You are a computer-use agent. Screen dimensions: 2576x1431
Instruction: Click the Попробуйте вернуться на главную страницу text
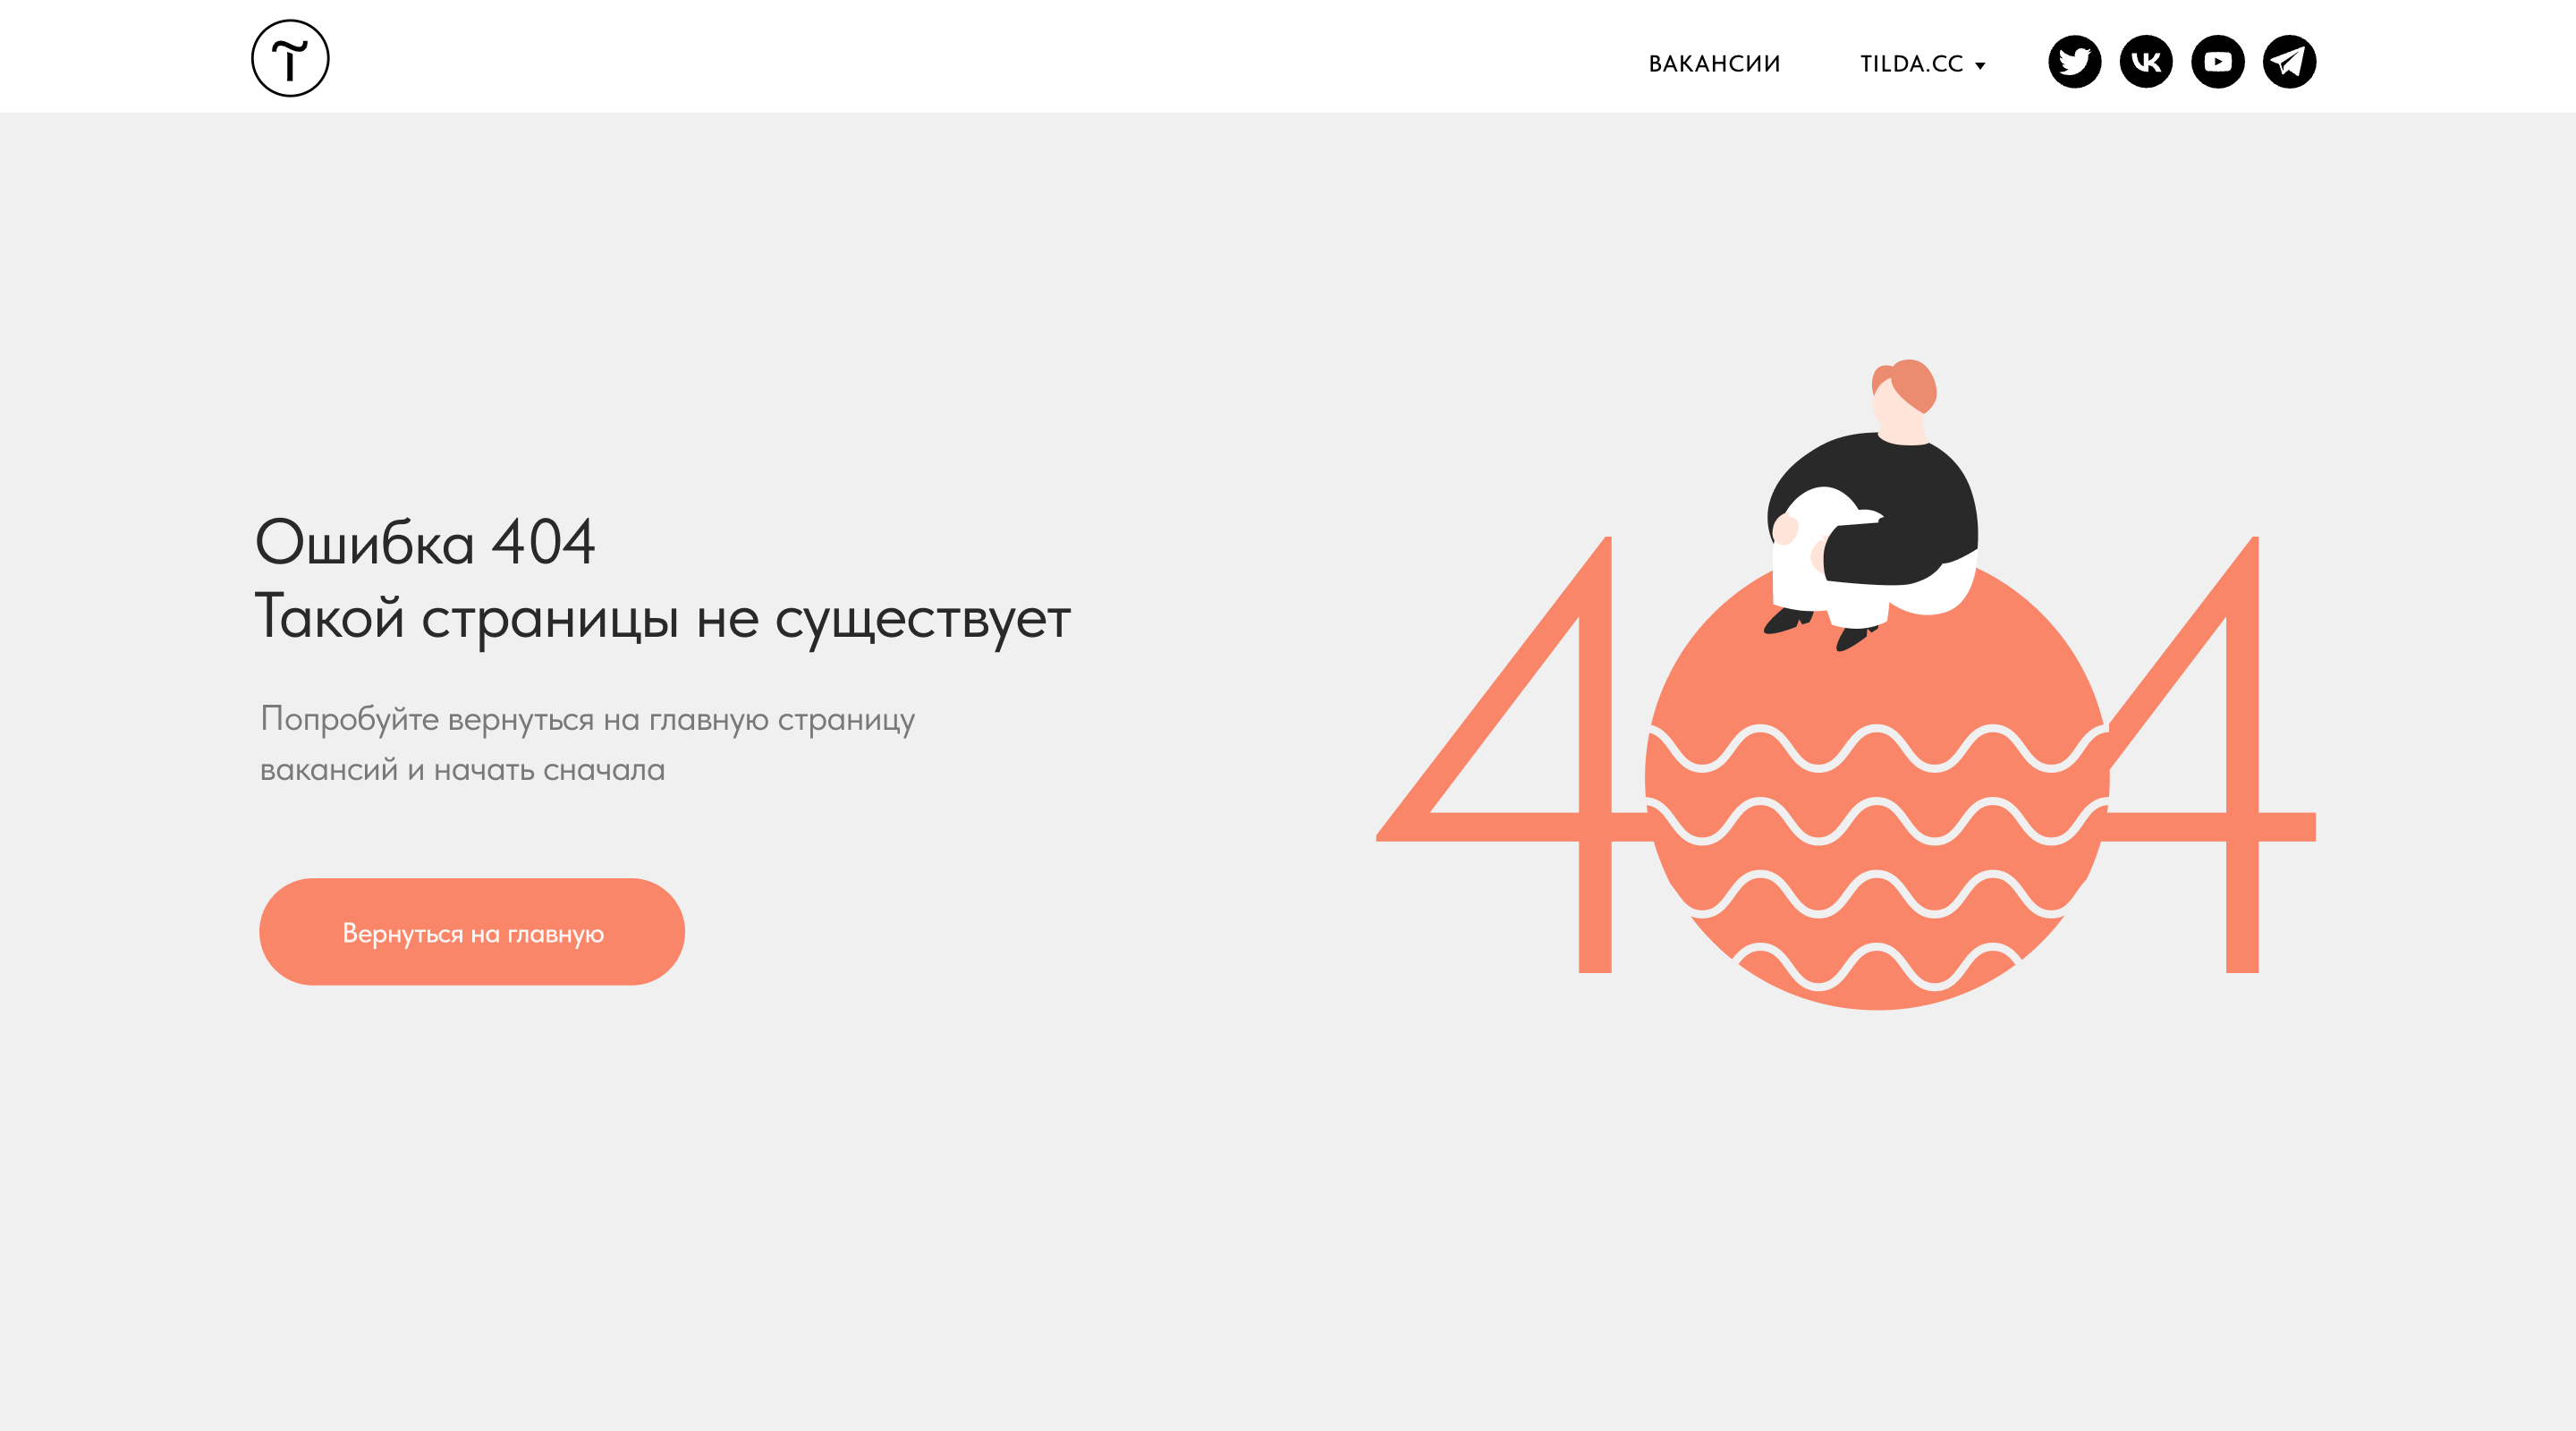pos(588,719)
